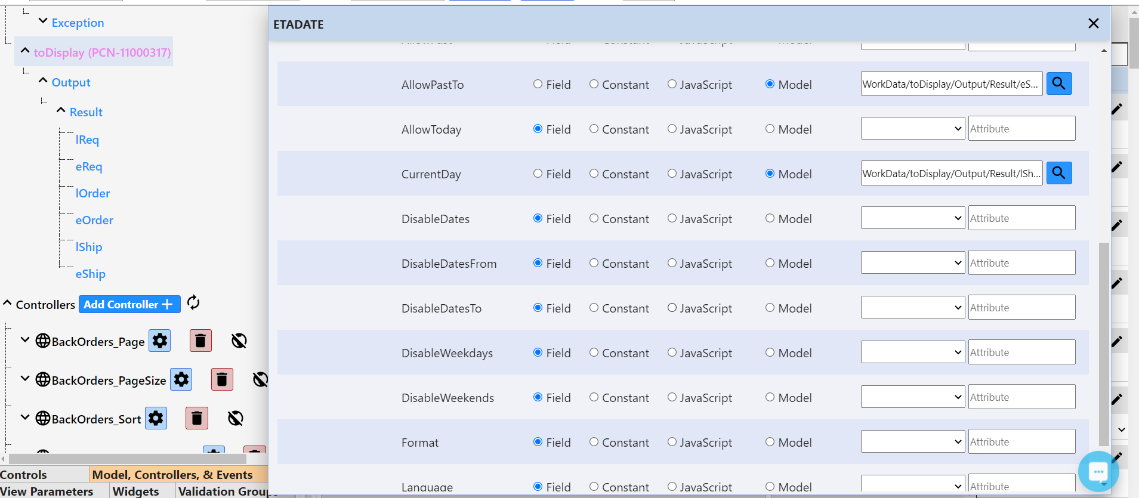Screen dimensions: 1139x498
Task: Select Model option for DisableWeekdays
Action: coord(770,352)
